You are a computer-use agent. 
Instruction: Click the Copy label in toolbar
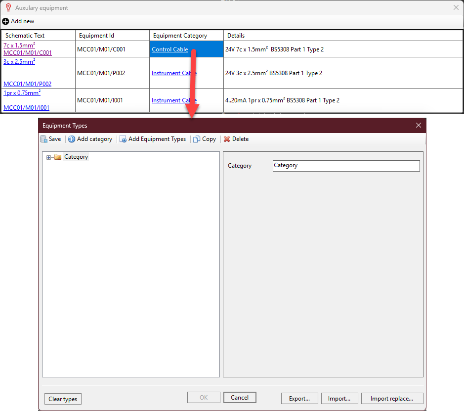coord(209,139)
